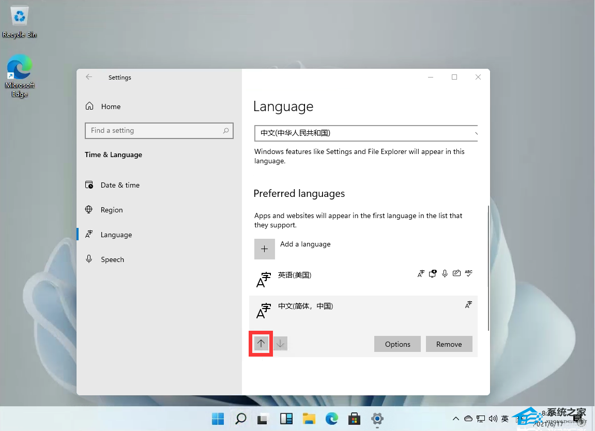Click the down arrow to demote 中文(简体)
Viewport: 595px width, 431px height.
(280, 343)
